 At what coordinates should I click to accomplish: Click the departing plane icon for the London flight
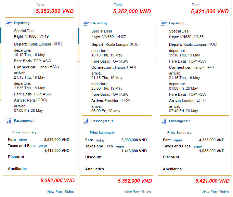164,24
